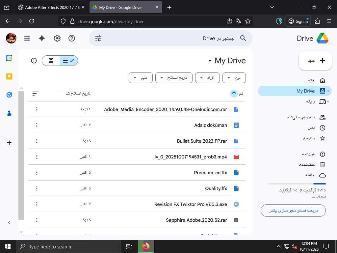Viewport: 337px width, 253px height.
Task: Open the people (افراد) filter dropdown
Action: [207, 78]
